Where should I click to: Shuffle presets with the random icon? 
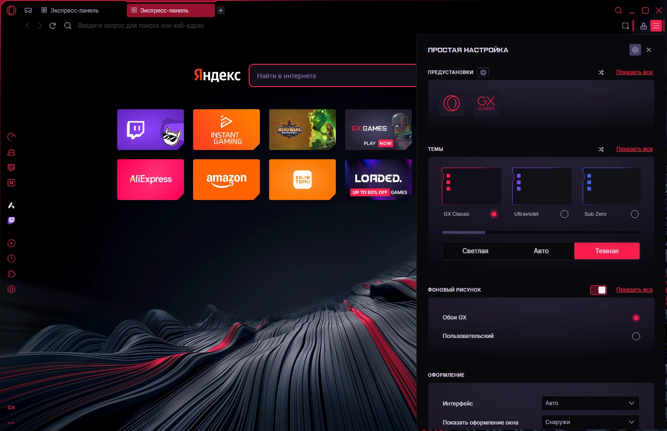(x=601, y=72)
